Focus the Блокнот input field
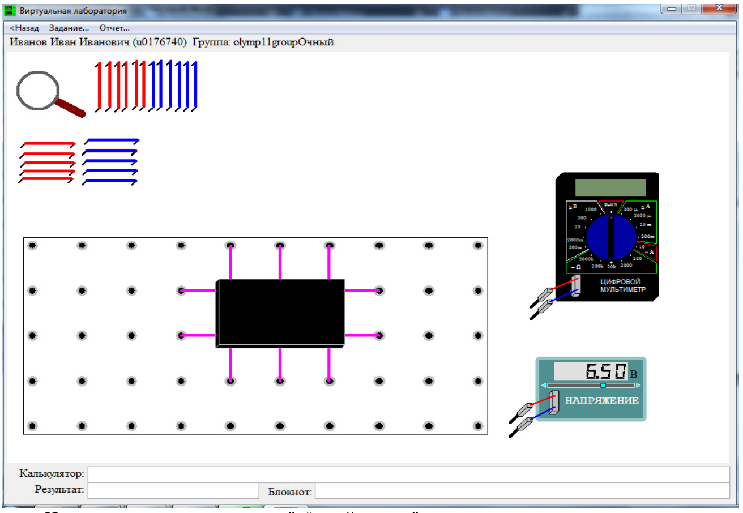The image size is (743, 513). pos(522,490)
